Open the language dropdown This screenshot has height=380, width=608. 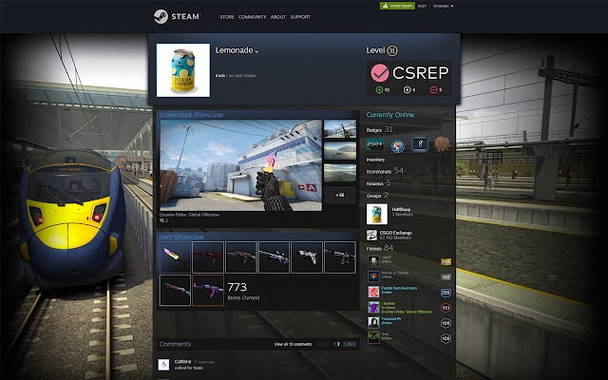point(443,6)
